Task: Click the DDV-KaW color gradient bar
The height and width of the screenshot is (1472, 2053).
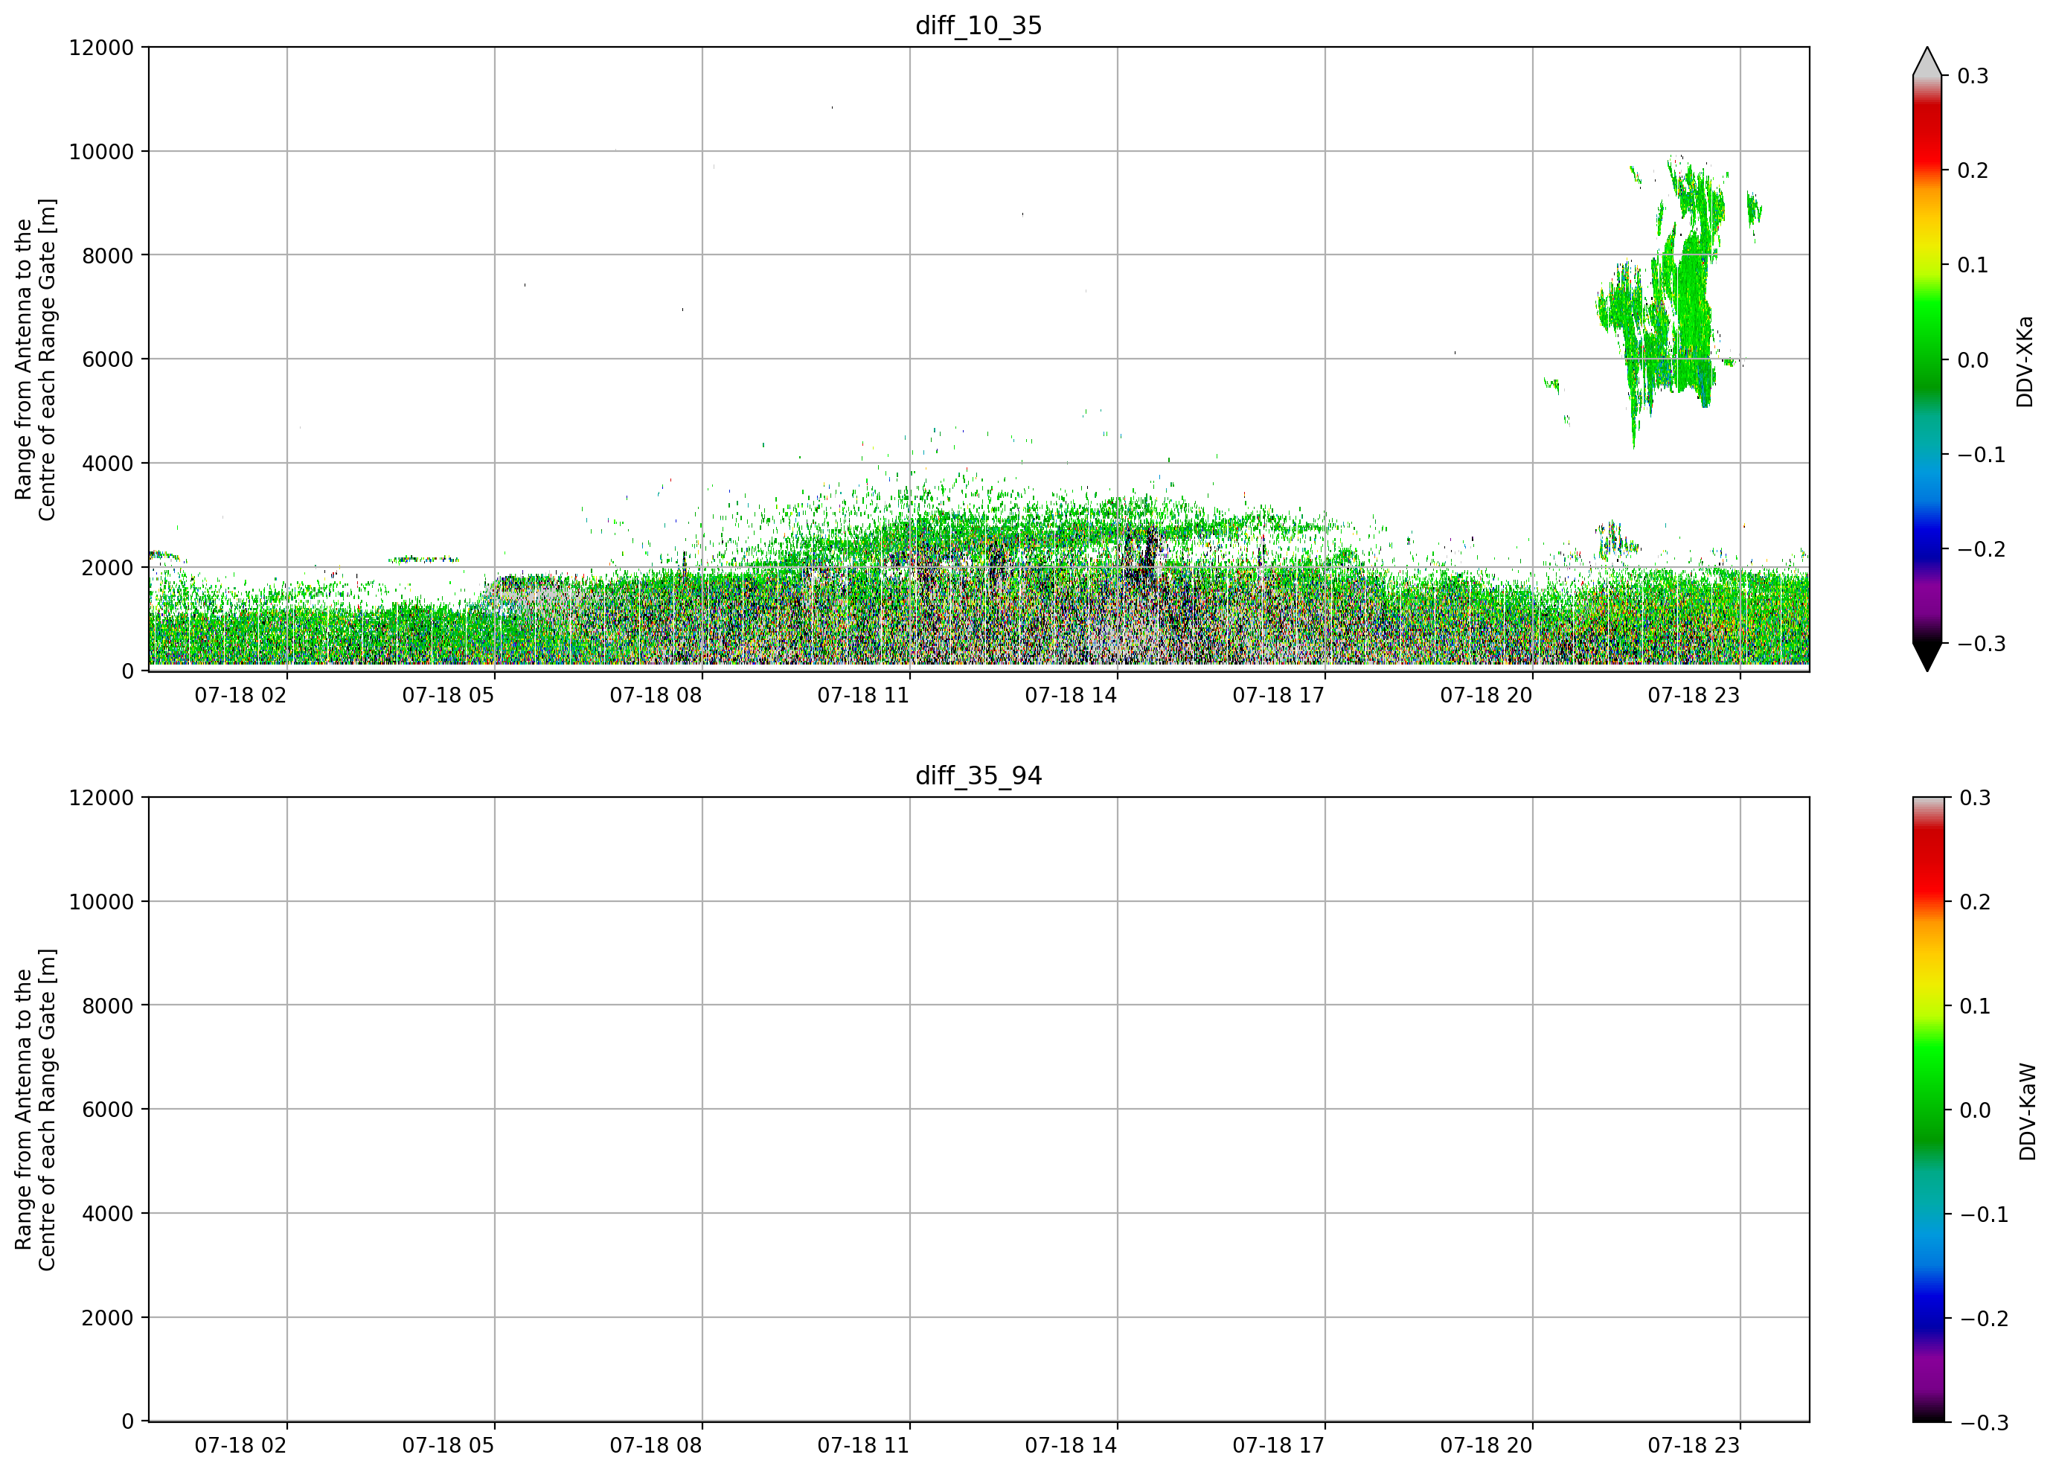Action: tap(1927, 1109)
